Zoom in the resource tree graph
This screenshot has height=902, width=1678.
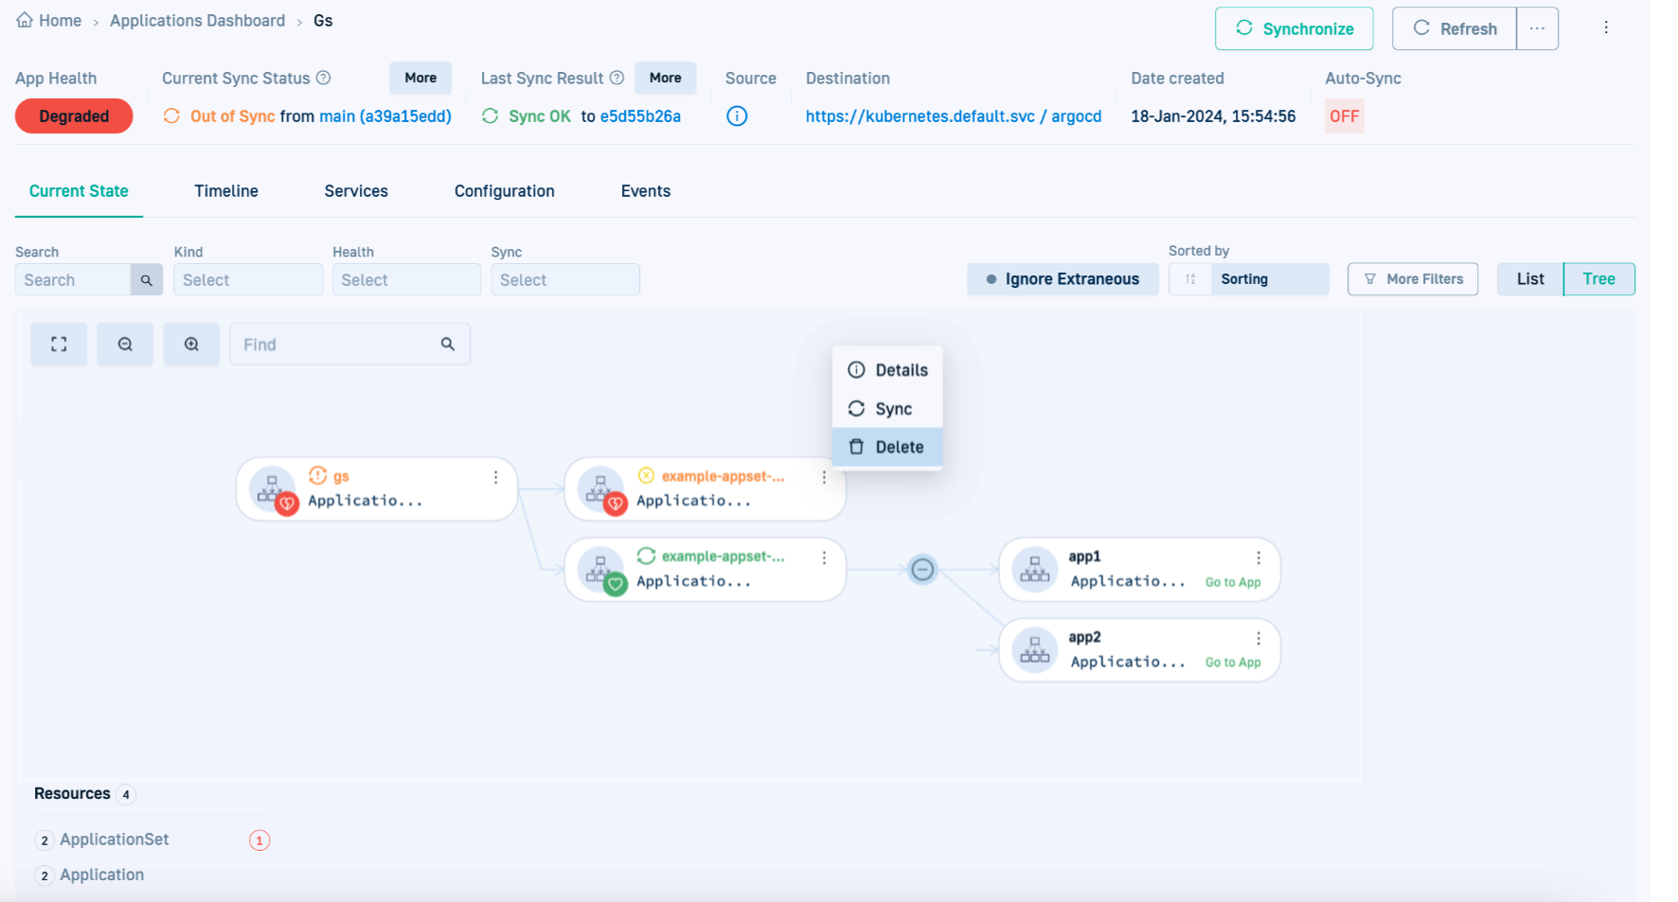coord(191,345)
